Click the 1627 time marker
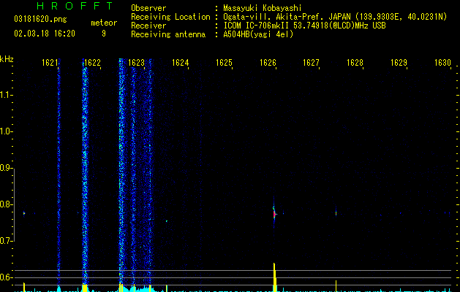460x292 pixels. 311,63
